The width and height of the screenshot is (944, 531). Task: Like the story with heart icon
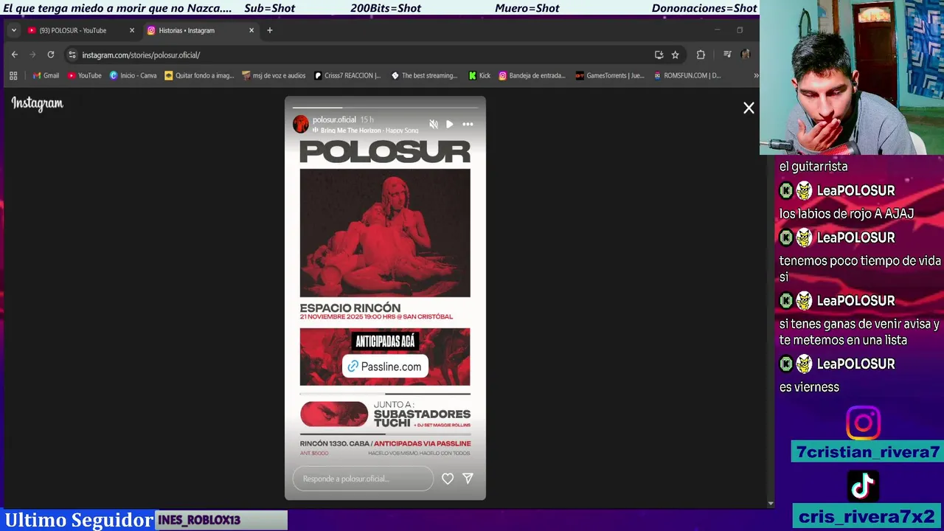tap(448, 479)
